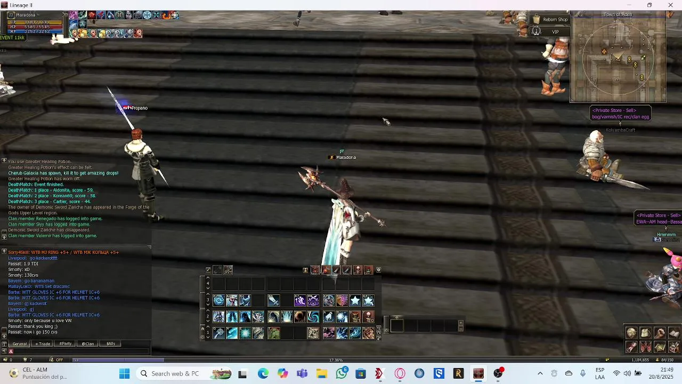The image size is (682, 384).
Task: Open the Character status menu icon
Action: (631, 333)
